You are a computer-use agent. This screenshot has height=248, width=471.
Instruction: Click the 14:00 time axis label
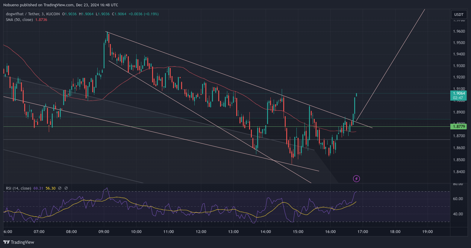pos(266,232)
